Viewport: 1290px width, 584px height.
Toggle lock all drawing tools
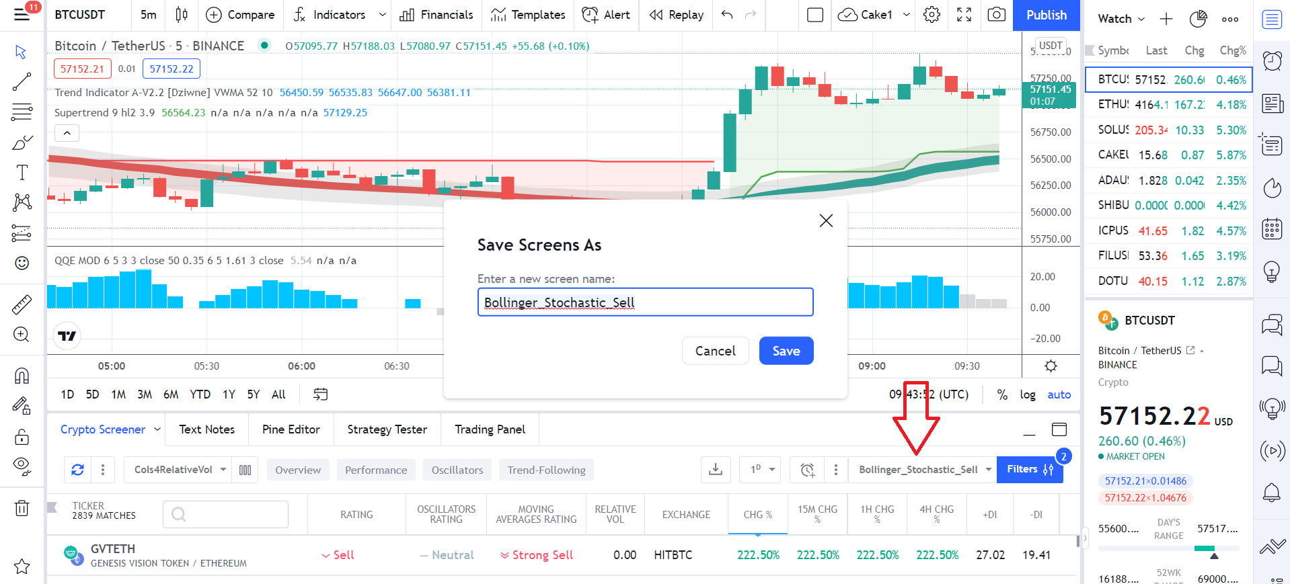22,437
